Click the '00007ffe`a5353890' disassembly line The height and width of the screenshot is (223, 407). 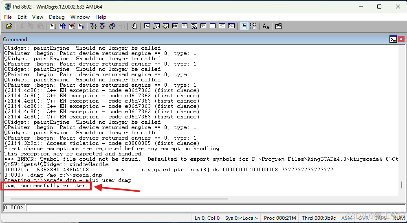point(169,170)
